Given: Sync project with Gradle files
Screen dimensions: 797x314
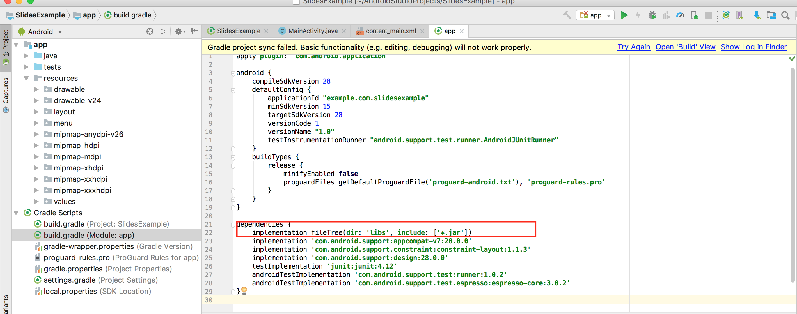Looking at the screenshot, I should (726, 15).
